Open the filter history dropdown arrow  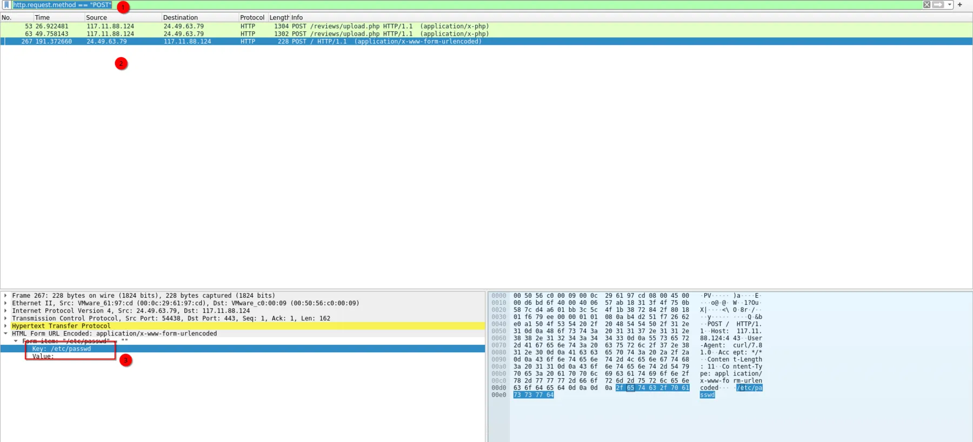(x=949, y=5)
